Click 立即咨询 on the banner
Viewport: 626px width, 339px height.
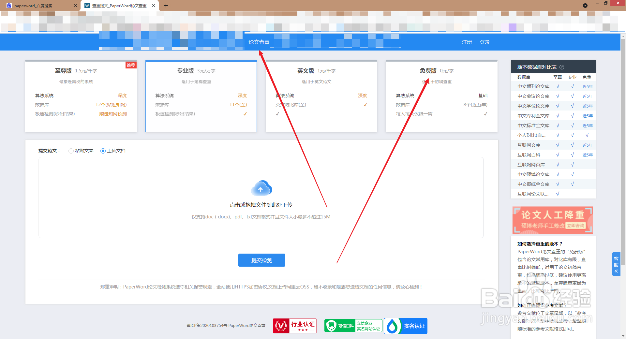click(576, 226)
